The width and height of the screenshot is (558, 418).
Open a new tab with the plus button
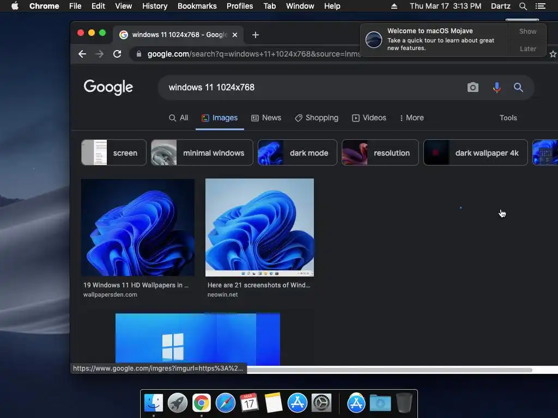255,35
